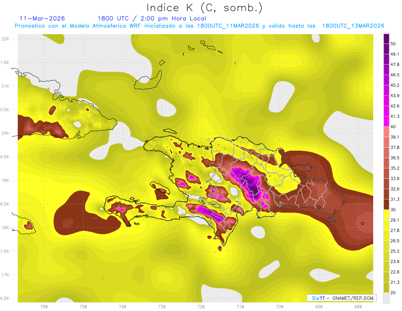Screen dimensions: 402x311
Task: Click the colorbar value "31.3"
Action: (395, 199)
